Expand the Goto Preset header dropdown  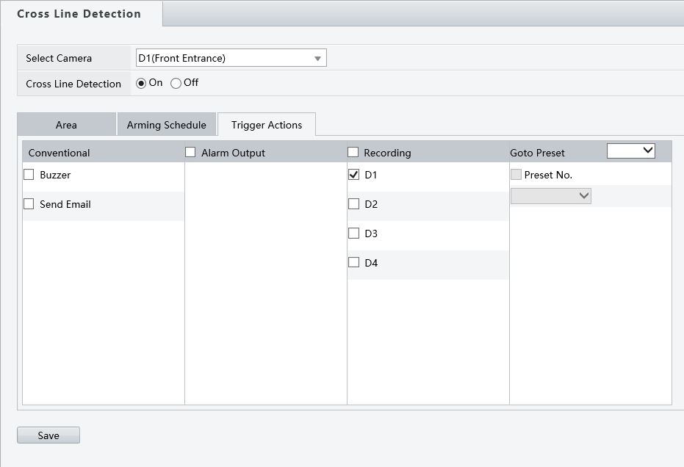[630, 151]
